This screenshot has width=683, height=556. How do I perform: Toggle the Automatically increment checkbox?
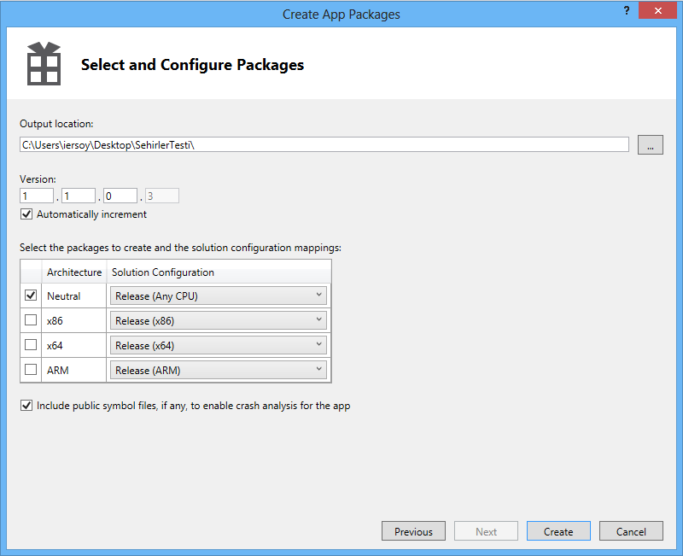(x=26, y=214)
